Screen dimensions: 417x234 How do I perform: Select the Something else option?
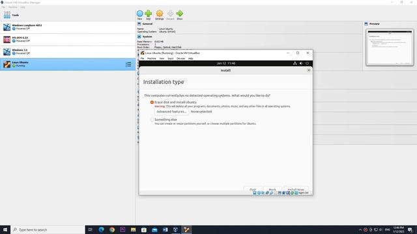point(152,120)
